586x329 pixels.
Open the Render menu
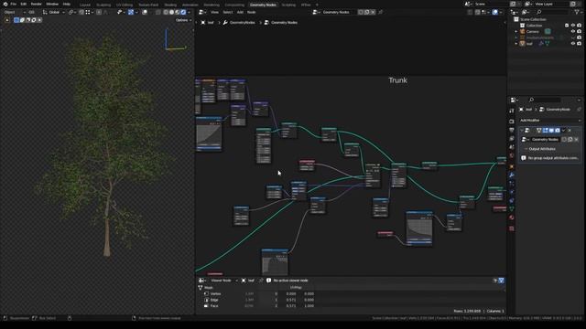click(37, 4)
